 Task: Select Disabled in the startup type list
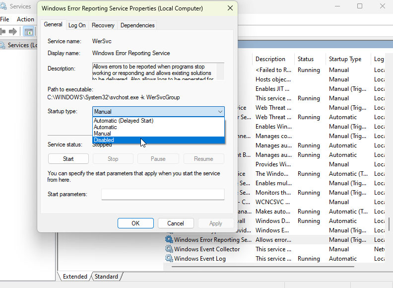pos(158,140)
